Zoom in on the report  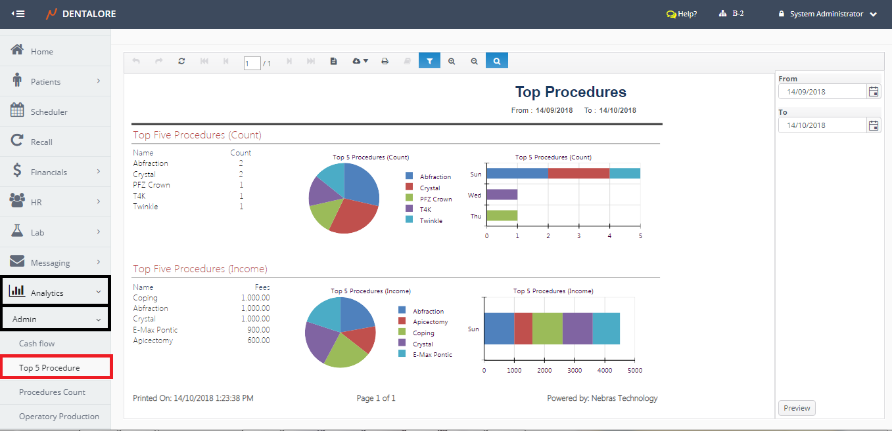[x=452, y=61]
